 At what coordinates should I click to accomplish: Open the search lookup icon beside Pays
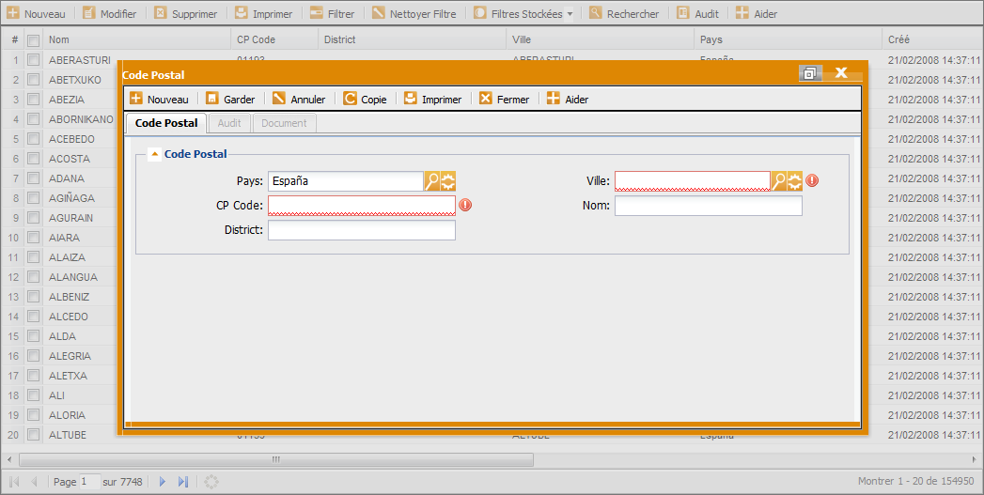[432, 181]
